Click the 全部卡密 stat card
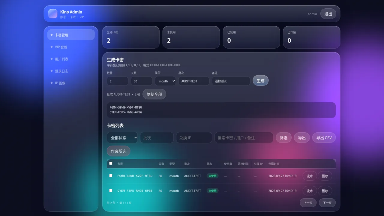Screen dimensions: 384x216 pos(131,37)
